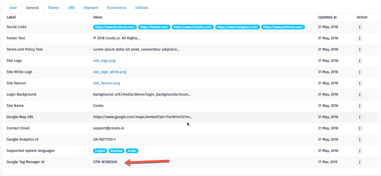Open actions for the Site Logo row

359,61
